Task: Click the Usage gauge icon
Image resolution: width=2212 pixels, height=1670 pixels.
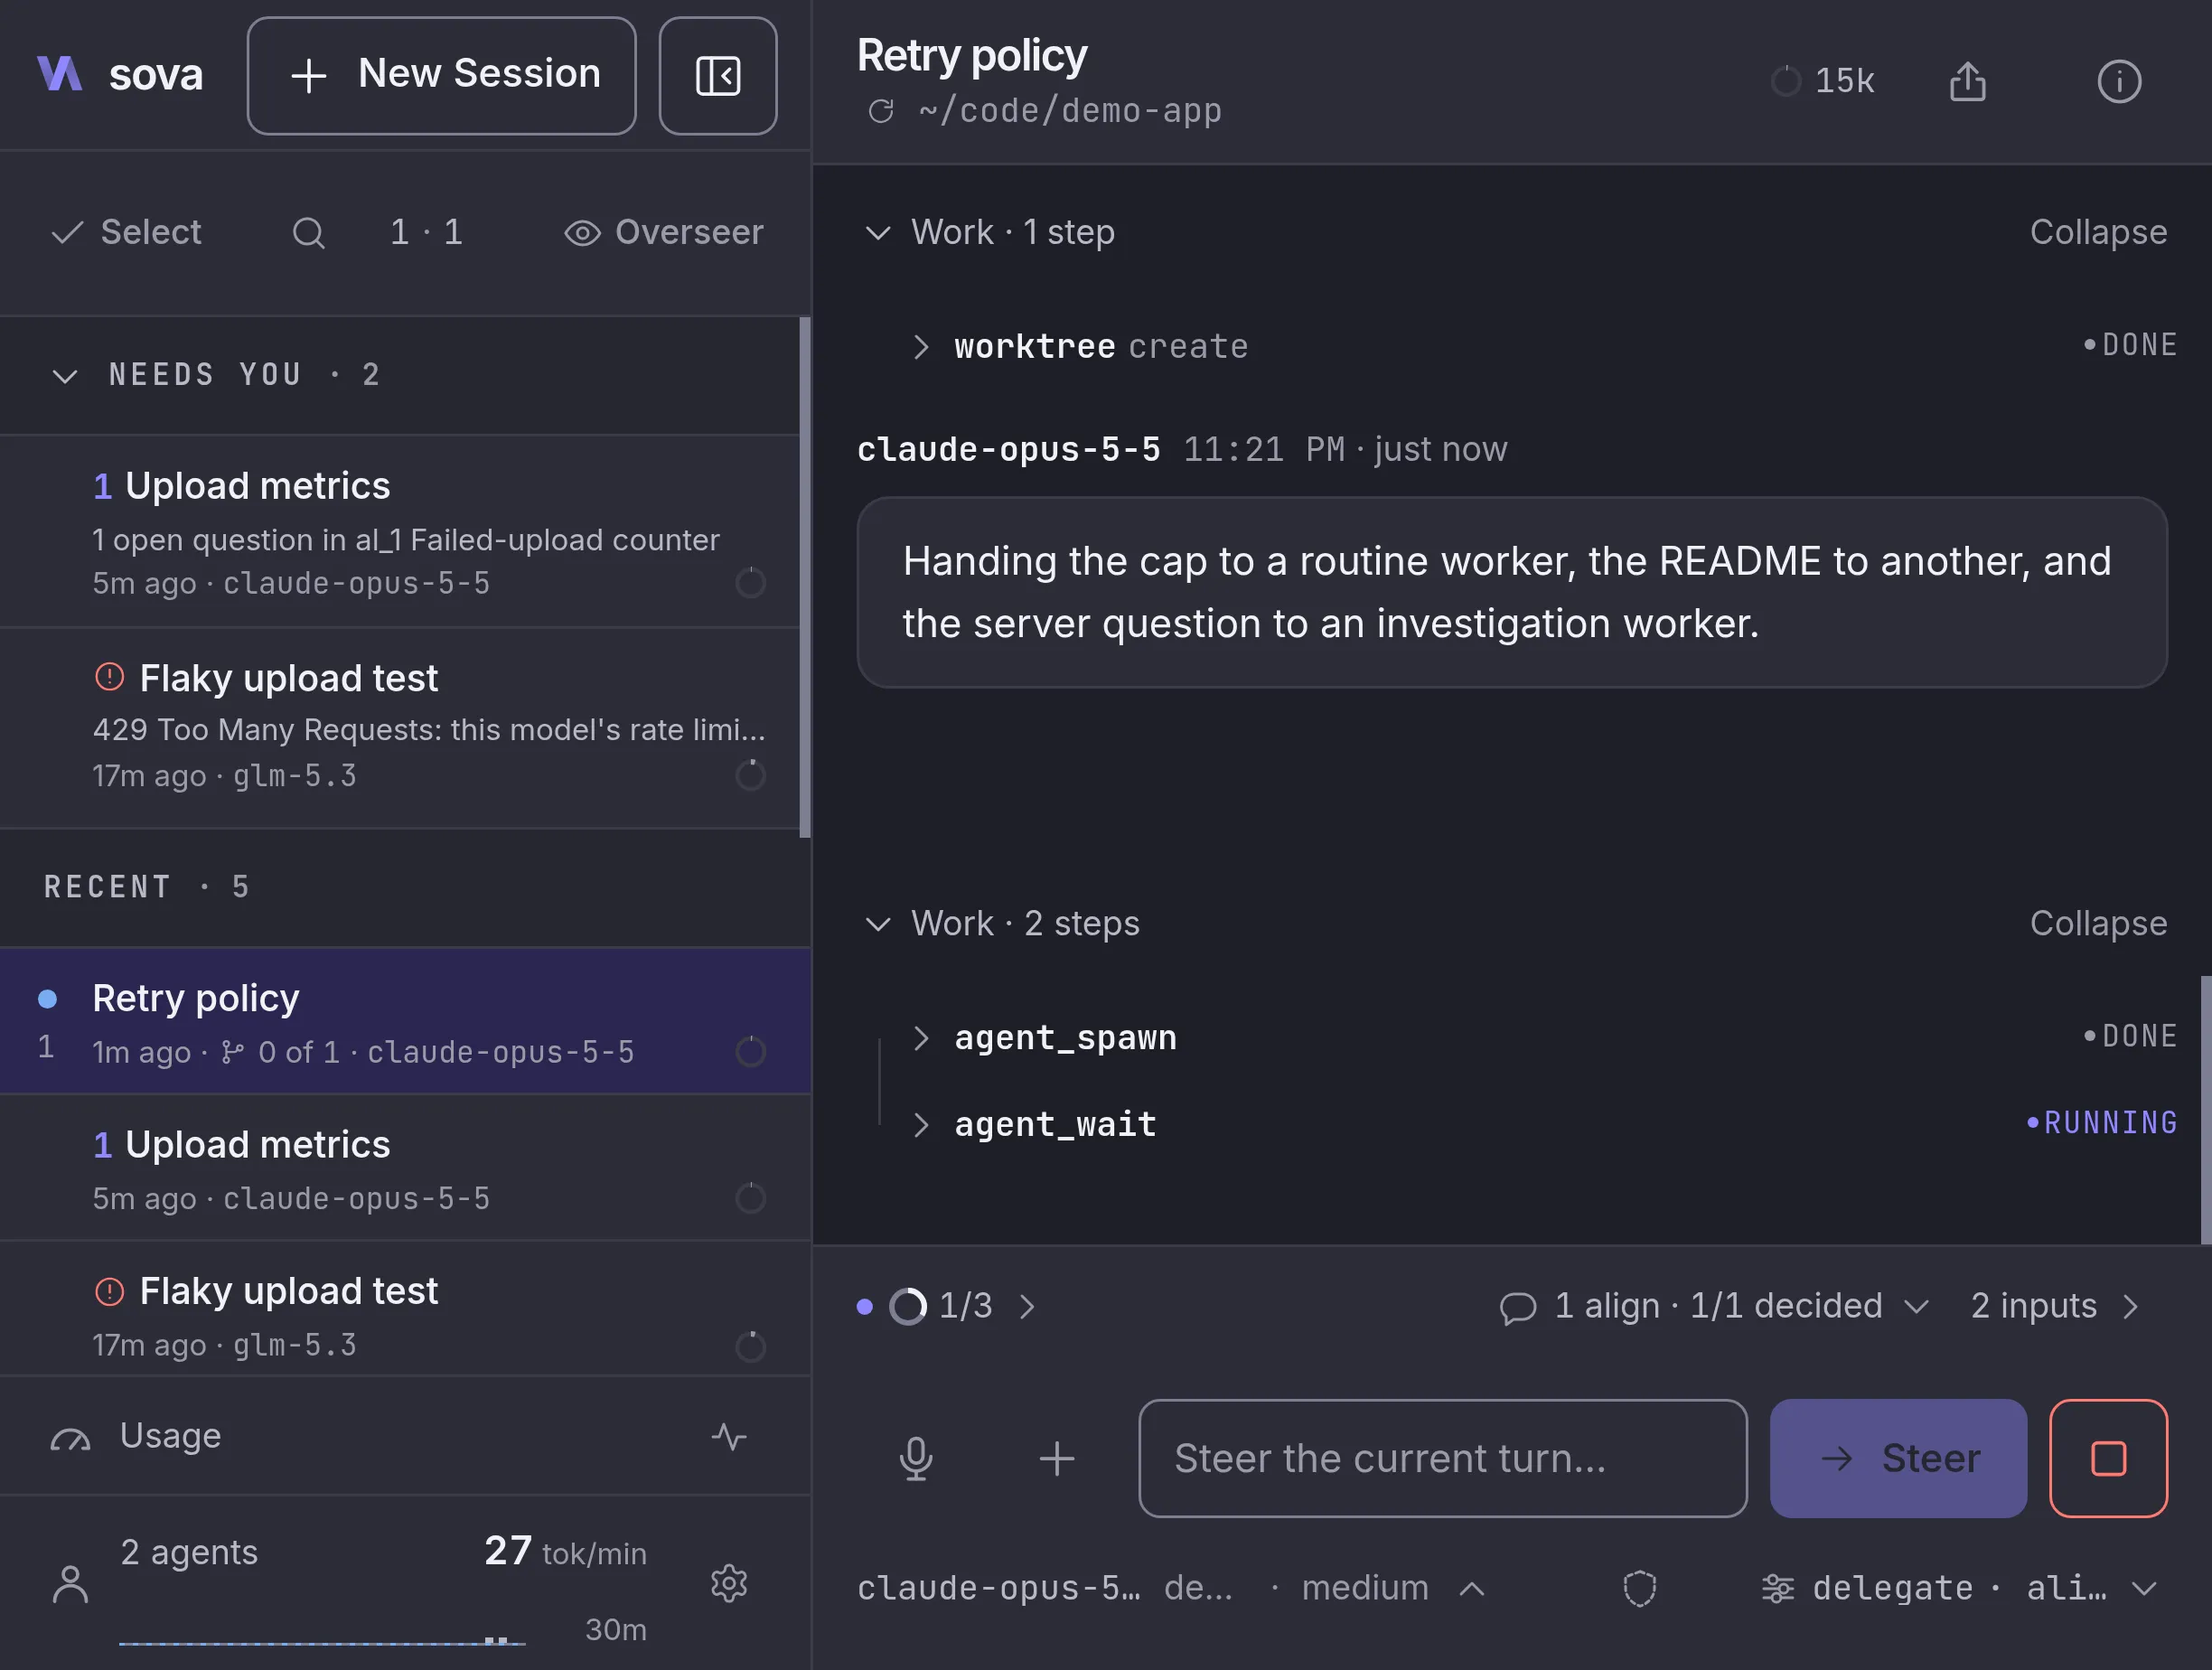Action: click(70, 1439)
